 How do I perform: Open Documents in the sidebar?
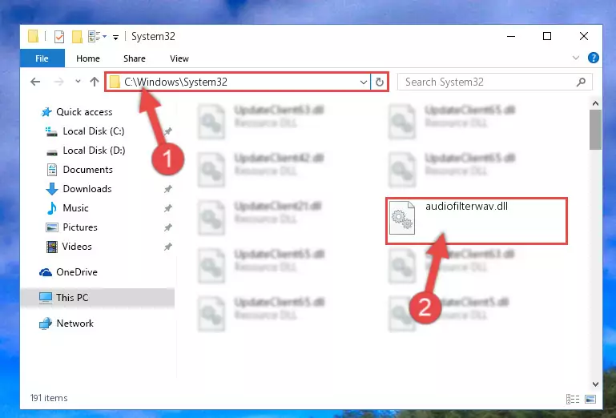(x=80, y=170)
